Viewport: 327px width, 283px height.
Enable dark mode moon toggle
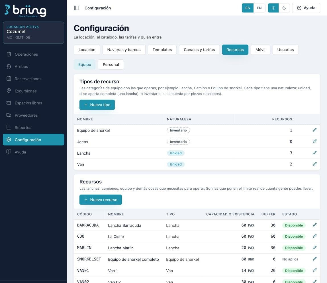coord(284,8)
